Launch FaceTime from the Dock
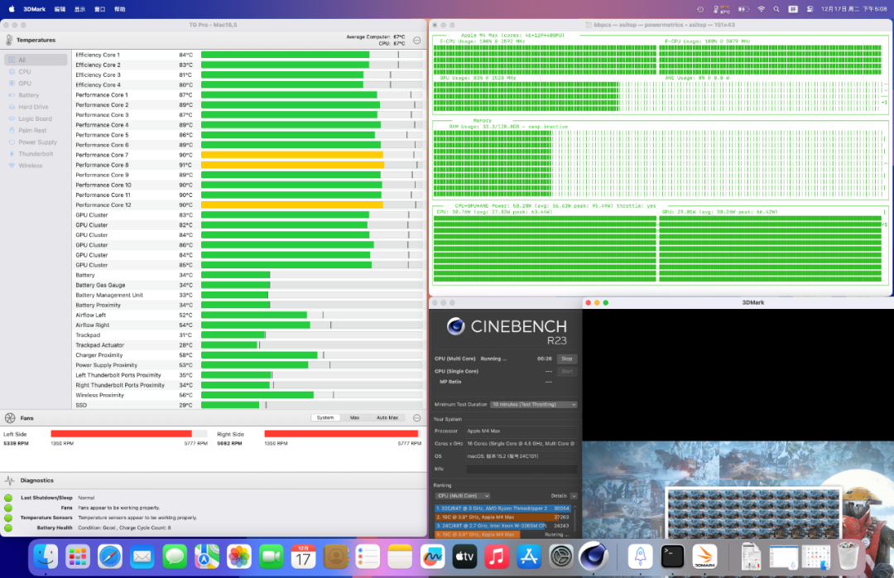The width and height of the screenshot is (894, 578). [x=271, y=556]
